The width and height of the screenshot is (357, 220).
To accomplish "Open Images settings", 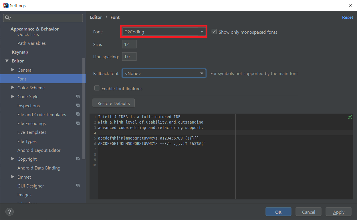I will (24, 195).
